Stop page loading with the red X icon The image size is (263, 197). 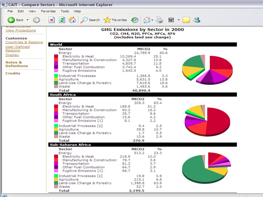(x=52, y=20)
